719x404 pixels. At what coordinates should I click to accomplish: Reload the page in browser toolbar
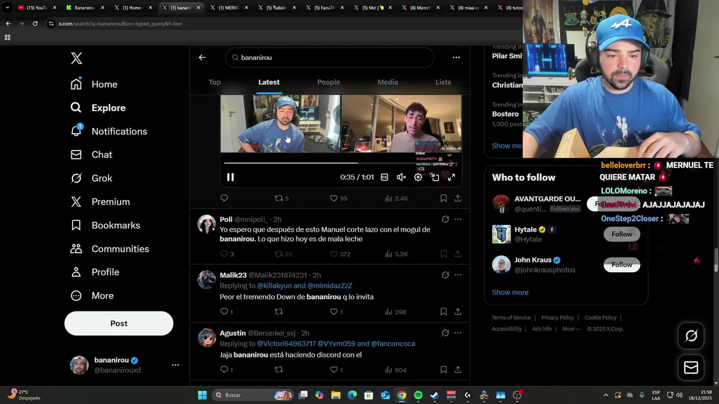[x=35, y=24]
